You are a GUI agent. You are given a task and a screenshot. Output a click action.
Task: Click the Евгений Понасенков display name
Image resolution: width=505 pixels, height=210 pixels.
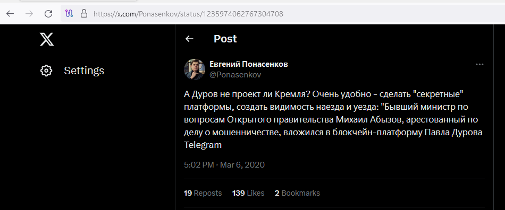click(249, 64)
